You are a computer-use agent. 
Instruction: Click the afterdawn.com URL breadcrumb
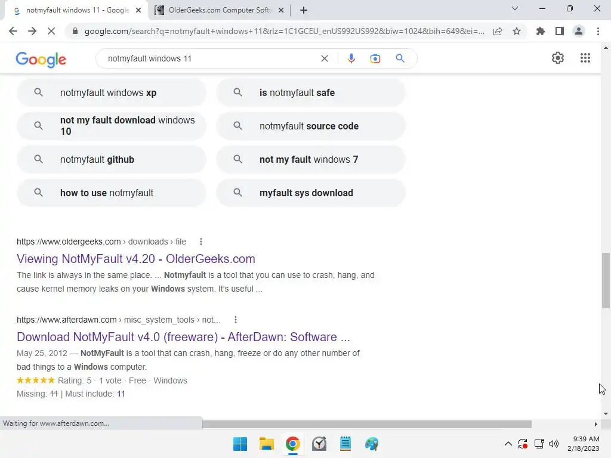click(119, 320)
